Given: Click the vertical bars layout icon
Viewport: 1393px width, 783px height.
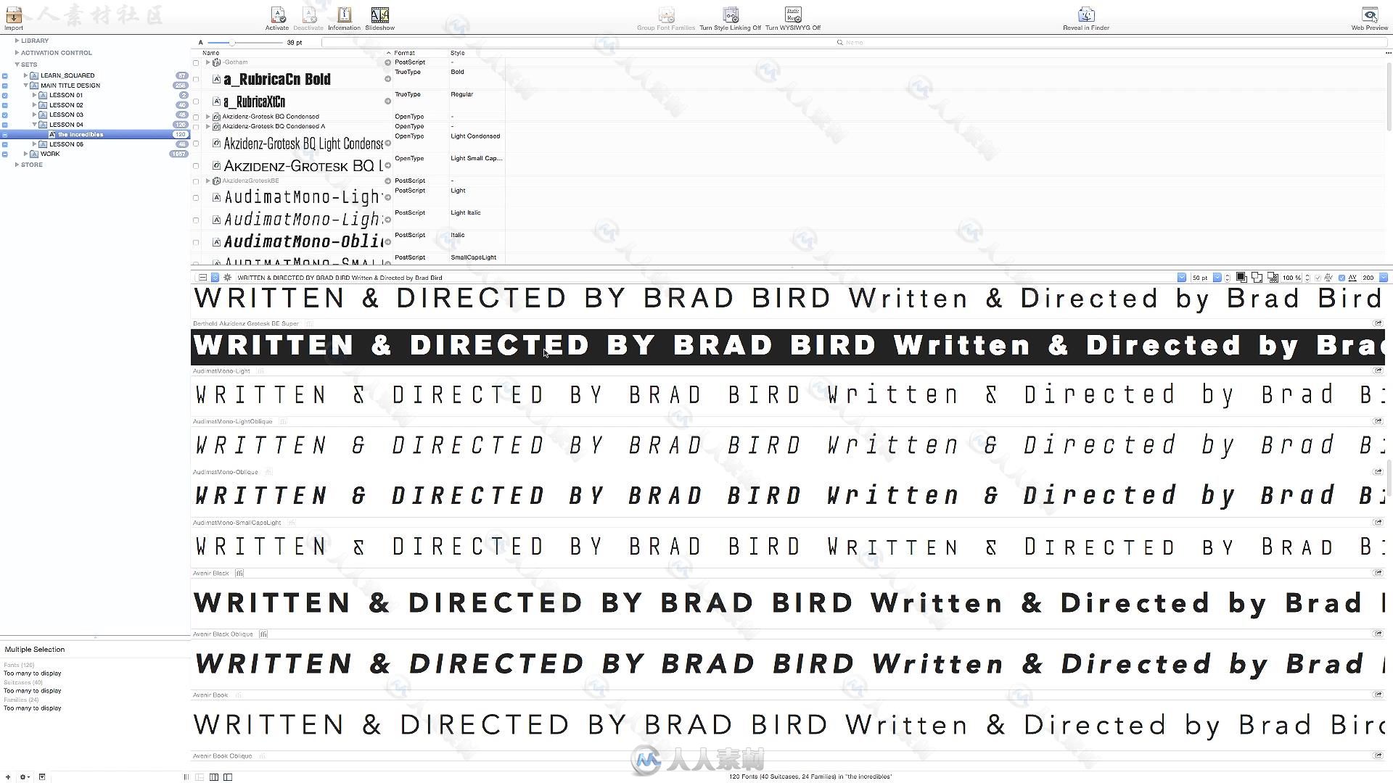Looking at the screenshot, I should tap(186, 776).
